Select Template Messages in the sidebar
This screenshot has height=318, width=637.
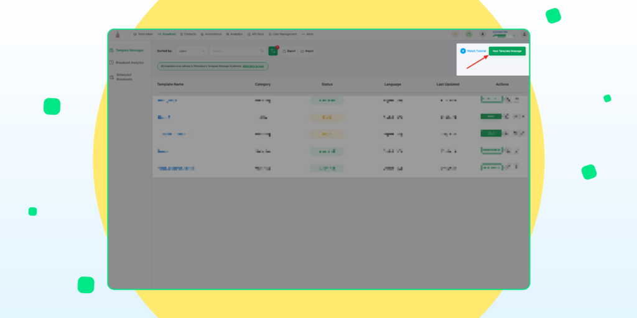(129, 50)
